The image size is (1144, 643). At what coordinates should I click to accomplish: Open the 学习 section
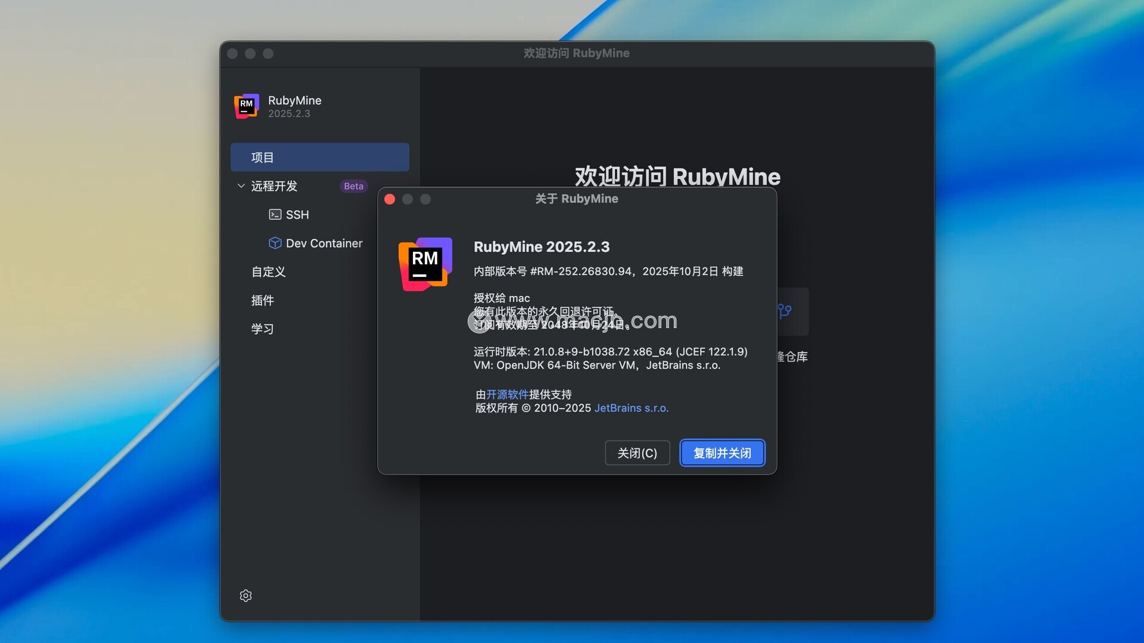(262, 329)
